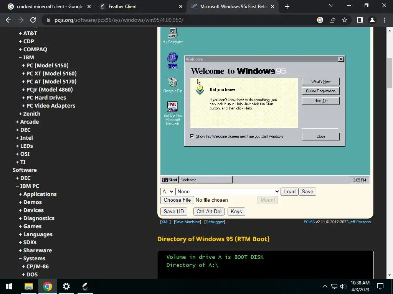Switch to cracked minecraft client tab
The height and width of the screenshot is (294, 393).
click(x=49, y=7)
